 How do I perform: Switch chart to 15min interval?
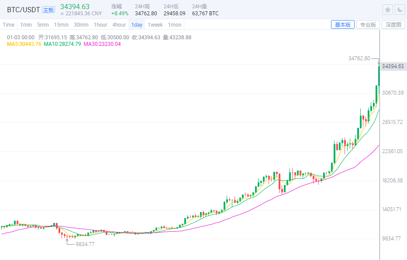[61, 24]
